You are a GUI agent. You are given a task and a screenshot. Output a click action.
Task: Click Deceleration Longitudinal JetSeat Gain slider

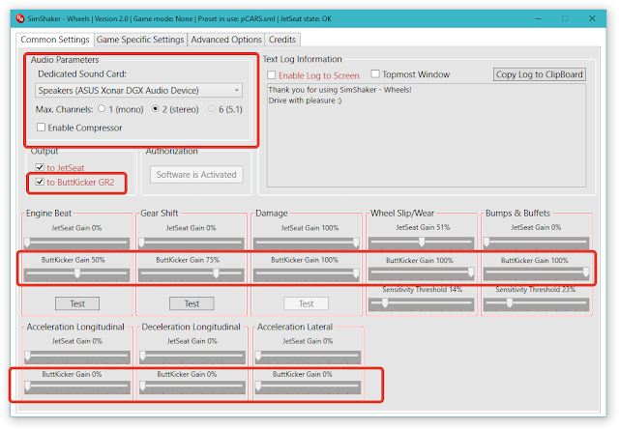[192, 357]
